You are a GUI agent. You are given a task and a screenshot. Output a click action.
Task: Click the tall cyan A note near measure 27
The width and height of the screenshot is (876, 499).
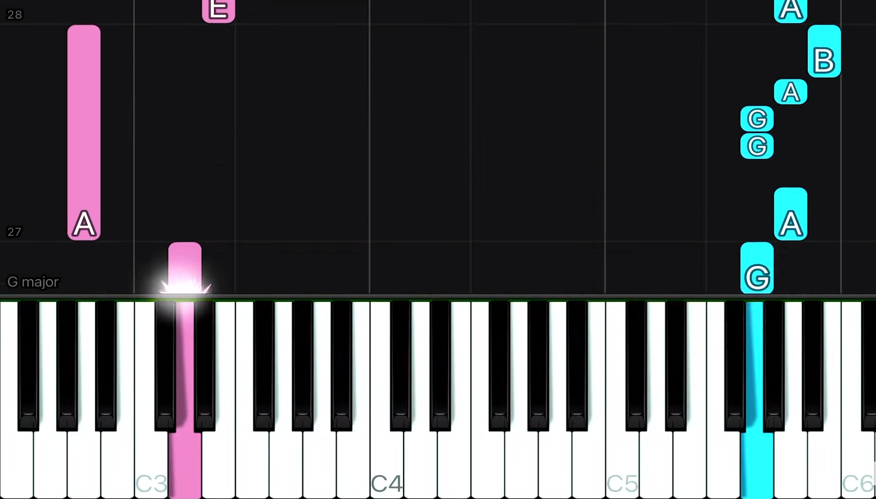(x=790, y=214)
